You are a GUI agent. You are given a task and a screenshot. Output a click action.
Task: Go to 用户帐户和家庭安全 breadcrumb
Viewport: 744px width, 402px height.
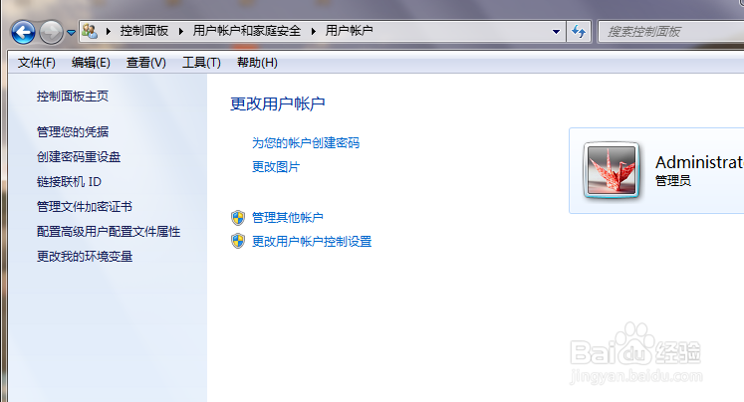[x=247, y=31]
